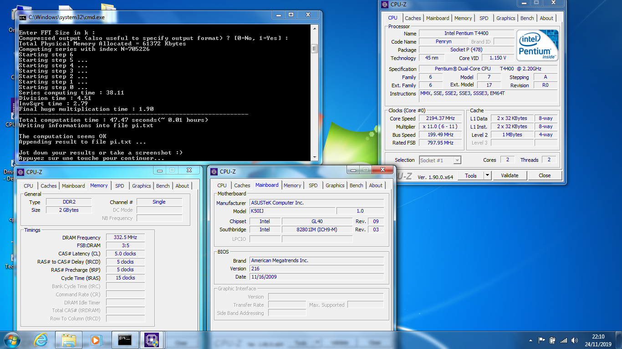Click the FSB:DRAM ratio value 3:5
Screen dimensions: 622x349
[x=126, y=246]
